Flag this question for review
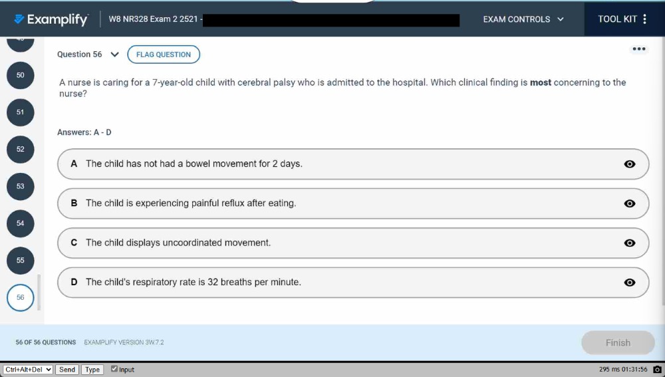Screen dimensions: 665x377 click(164, 55)
